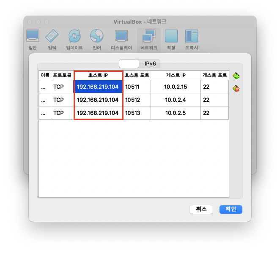Select guest IP cell 10.0.2.5
The height and width of the screenshot is (253, 280).
pyautogui.click(x=176, y=113)
